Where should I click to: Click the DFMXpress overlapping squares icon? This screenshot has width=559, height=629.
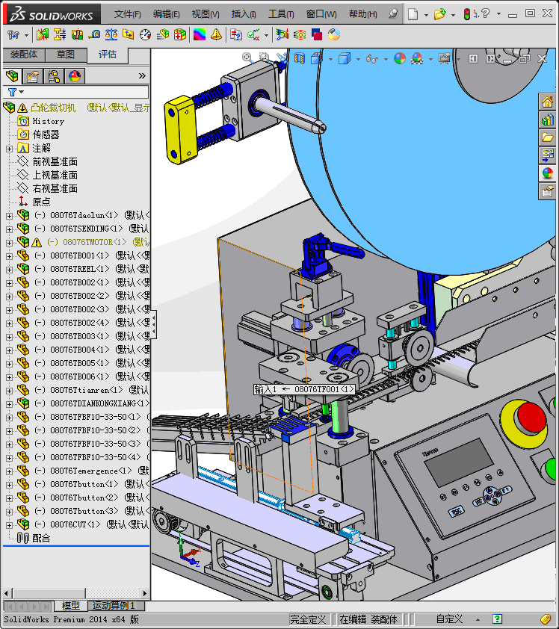pyautogui.click(x=317, y=35)
